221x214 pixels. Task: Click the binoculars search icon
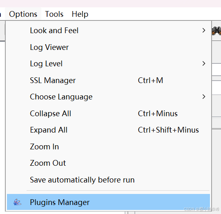216,31
